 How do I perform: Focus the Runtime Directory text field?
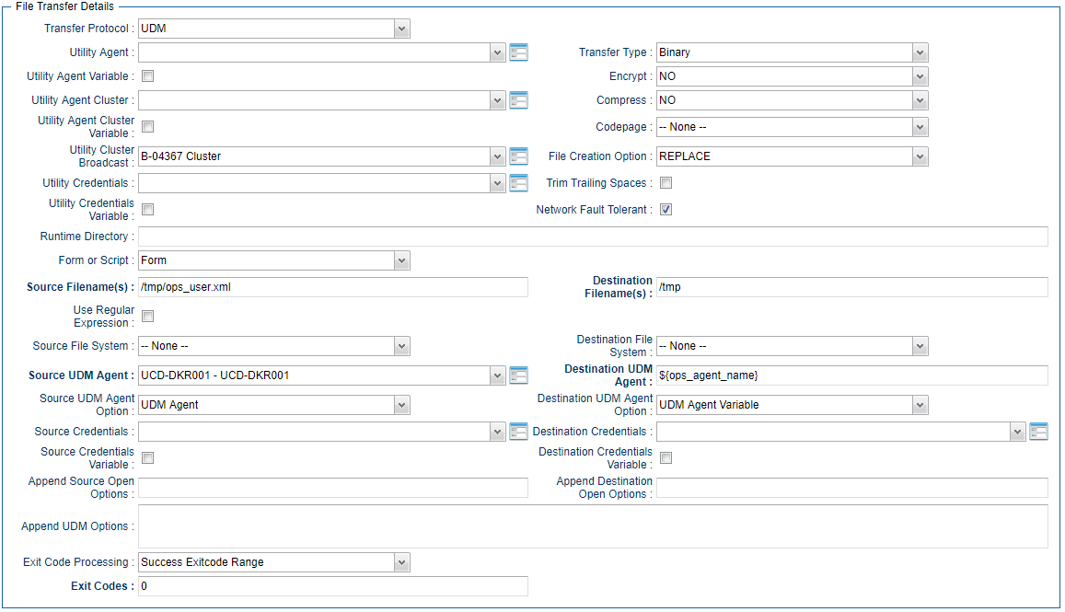(592, 237)
